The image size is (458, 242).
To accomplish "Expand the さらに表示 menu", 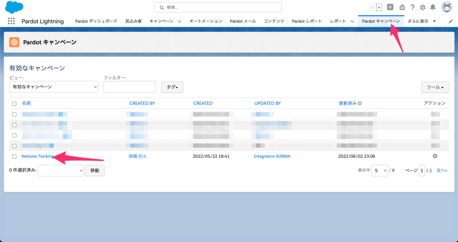I will click(x=422, y=21).
